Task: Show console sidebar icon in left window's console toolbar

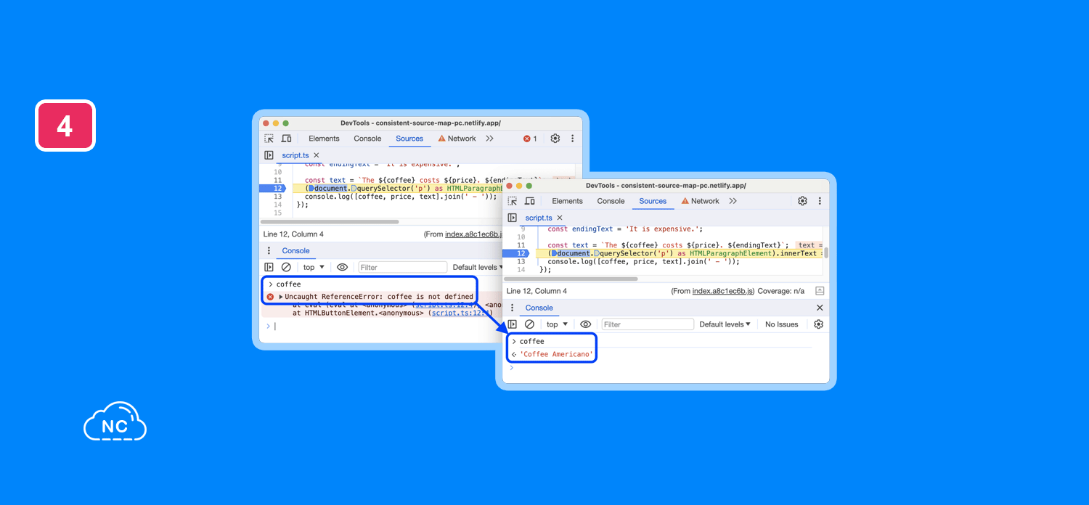Action: point(269,267)
